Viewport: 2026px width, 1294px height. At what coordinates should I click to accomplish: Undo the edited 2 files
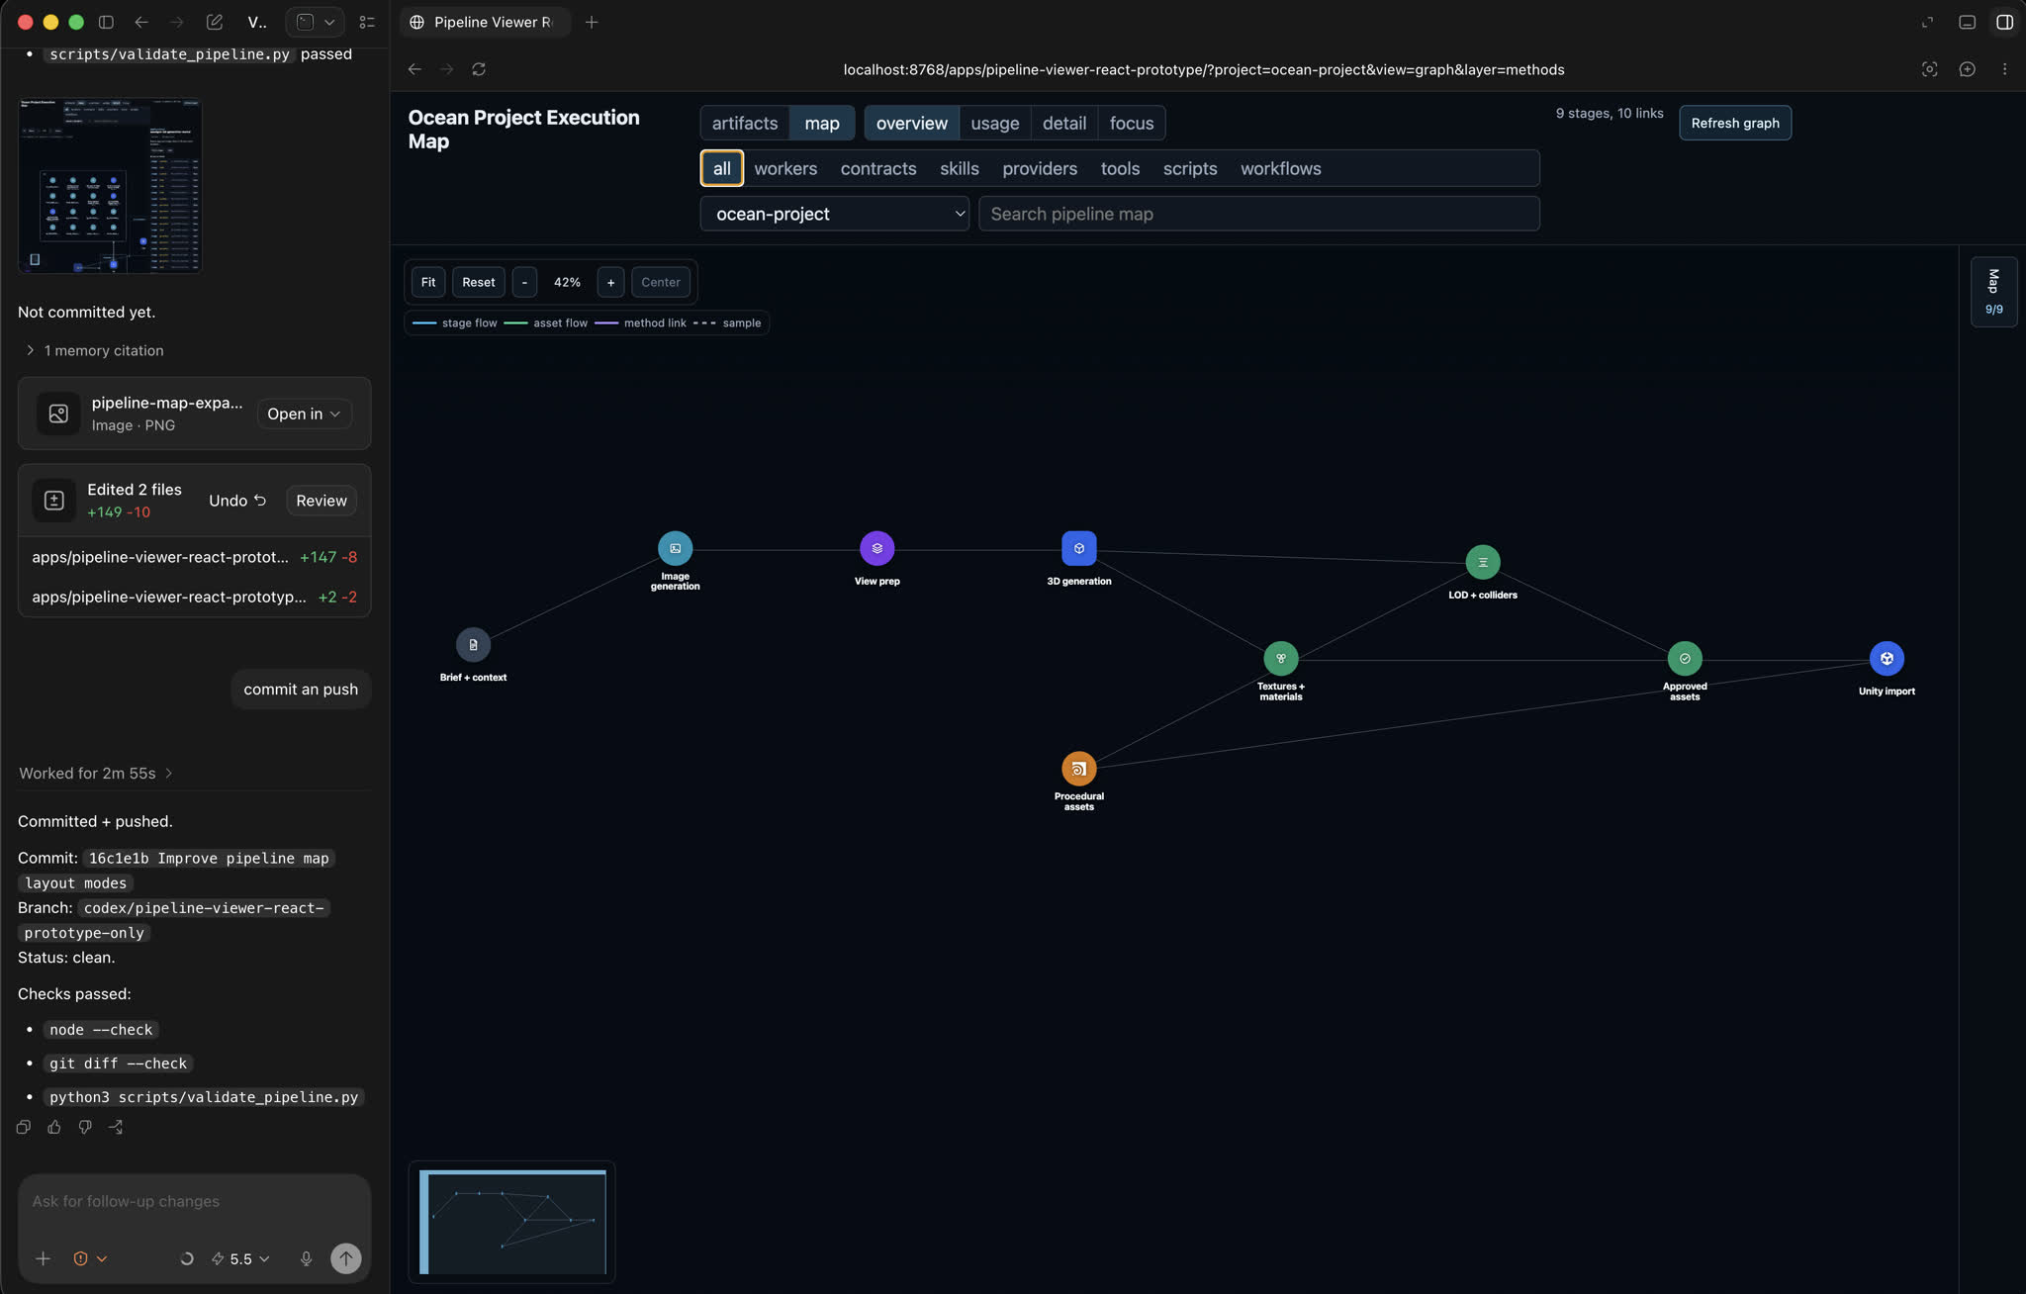[x=237, y=501]
